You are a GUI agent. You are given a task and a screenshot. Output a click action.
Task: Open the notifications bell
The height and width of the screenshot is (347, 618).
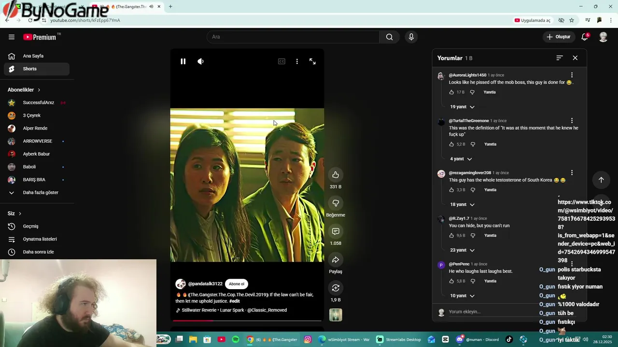[584, 37]
